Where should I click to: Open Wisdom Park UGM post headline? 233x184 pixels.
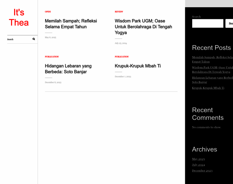click(143, 27)
